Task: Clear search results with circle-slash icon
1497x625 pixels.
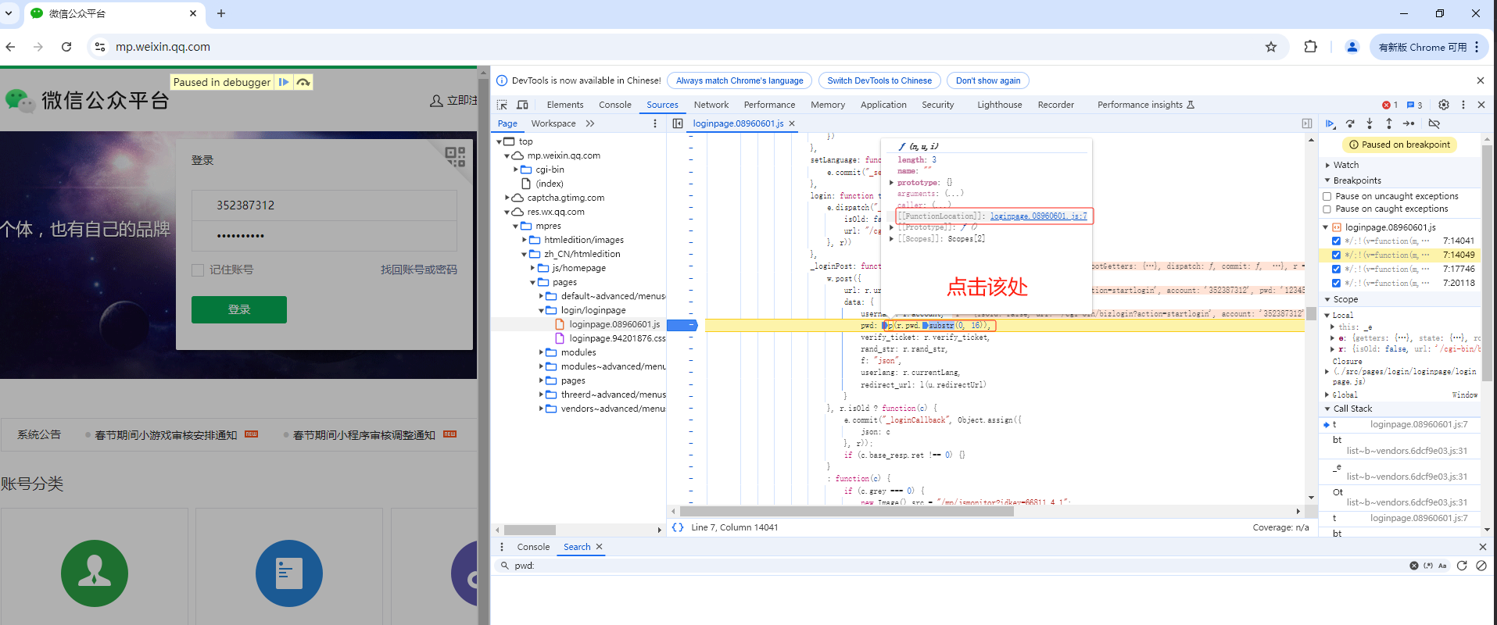Action: [x=1481, y=566]
